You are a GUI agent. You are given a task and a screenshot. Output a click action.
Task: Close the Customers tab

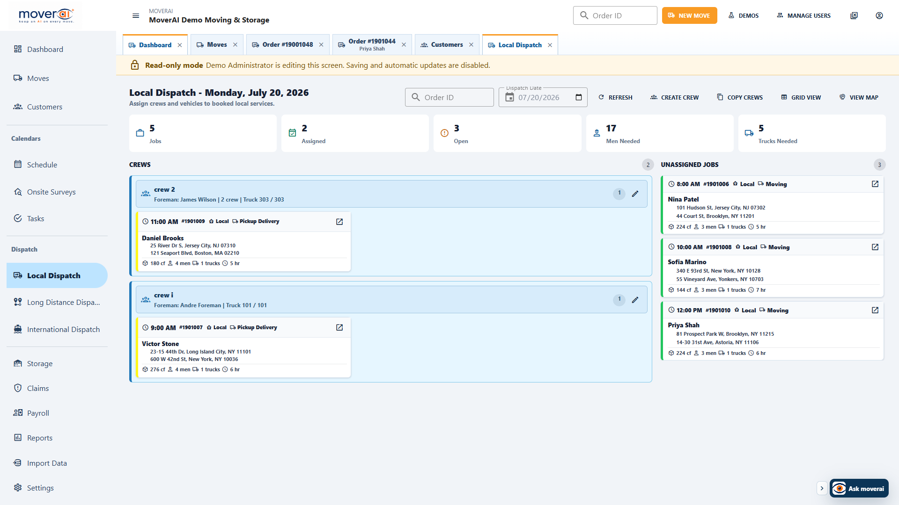click(471, 45)
